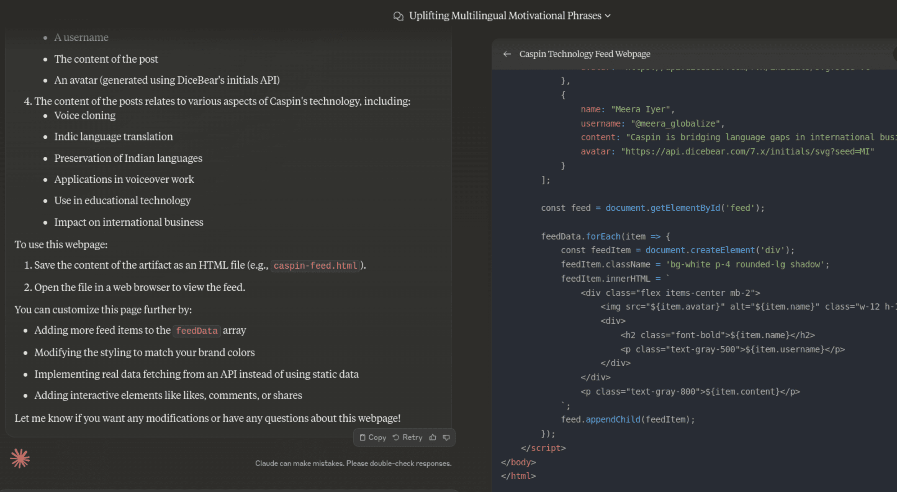
Task: Click 'Let me know if you want' sentence
Action: [x=208, y=418]
